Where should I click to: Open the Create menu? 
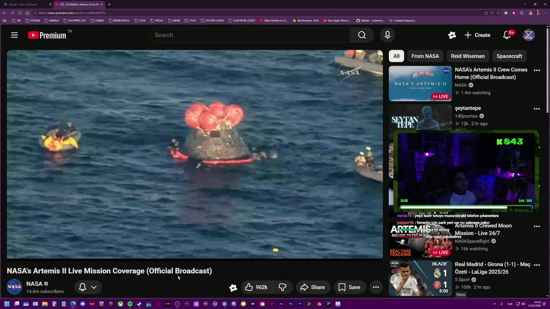[x=477, y=35]
